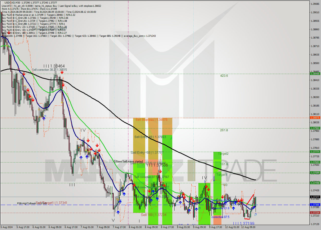Select the 'Sell 100 | 1.37234' label
This screenshot has width=321, height=230.
[153, 215]
